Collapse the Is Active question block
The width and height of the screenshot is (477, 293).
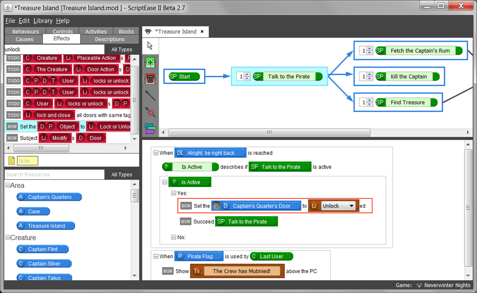[164, 182]
